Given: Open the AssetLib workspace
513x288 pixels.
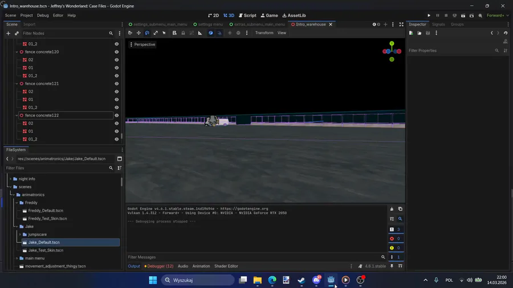Looking at the screenshot, I should coord(294,15).
